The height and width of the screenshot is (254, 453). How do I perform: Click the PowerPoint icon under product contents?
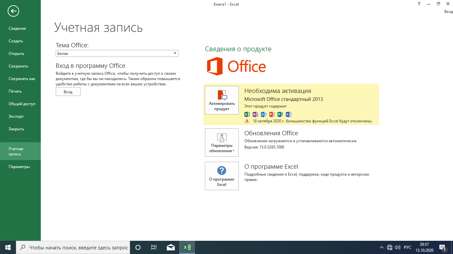[x=272, y=114]
